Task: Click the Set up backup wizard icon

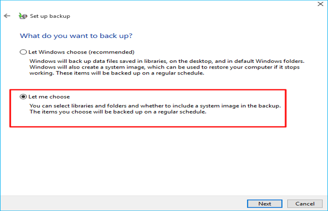Action: [22, 16]
